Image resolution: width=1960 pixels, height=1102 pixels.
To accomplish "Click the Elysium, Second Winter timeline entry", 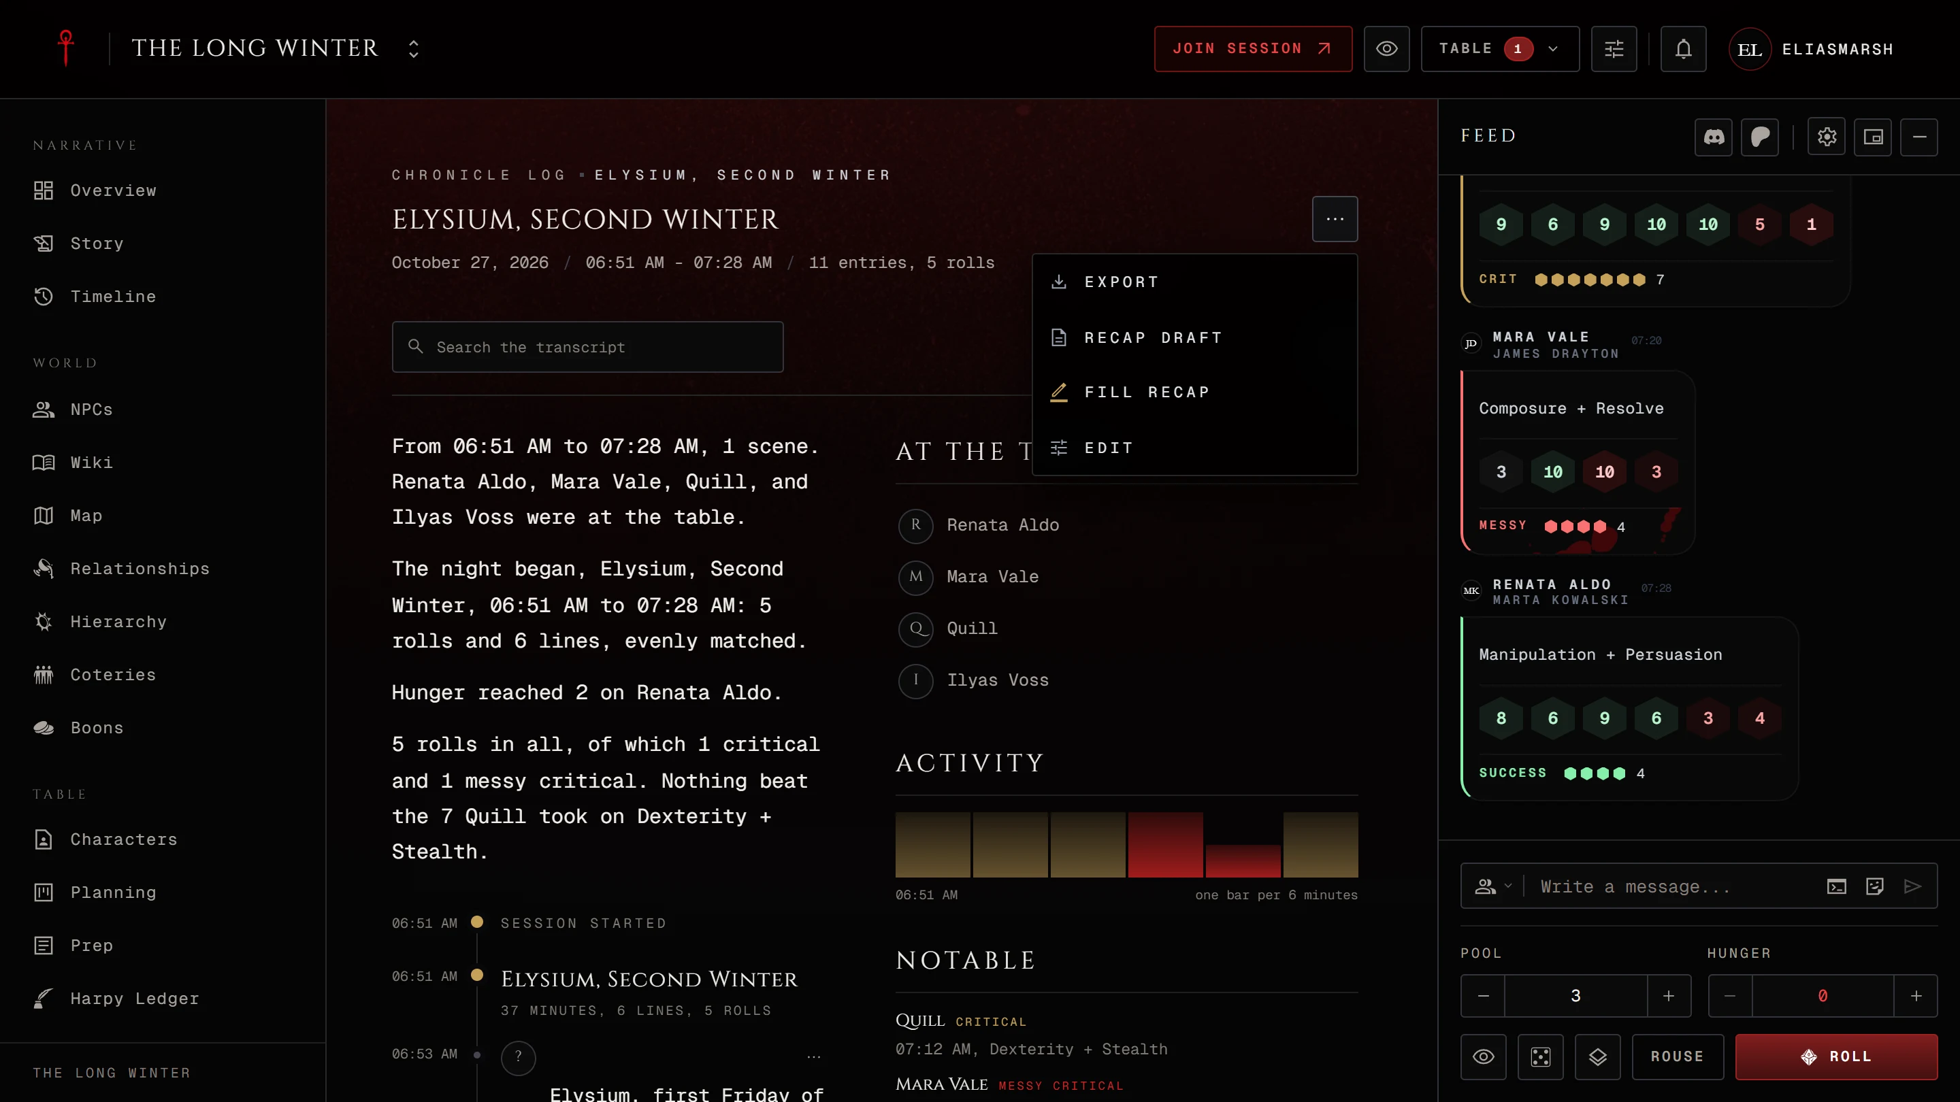I will 649,980.
